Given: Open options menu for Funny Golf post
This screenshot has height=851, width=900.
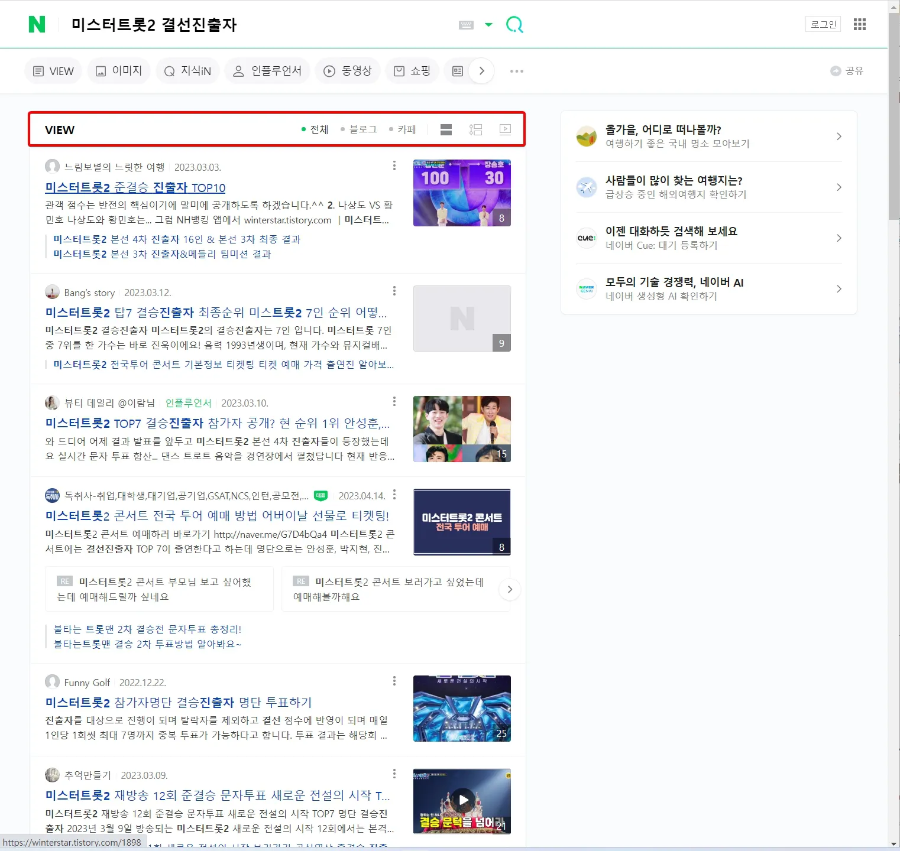Looking at the screenshot, I should [x=394, y=681].
